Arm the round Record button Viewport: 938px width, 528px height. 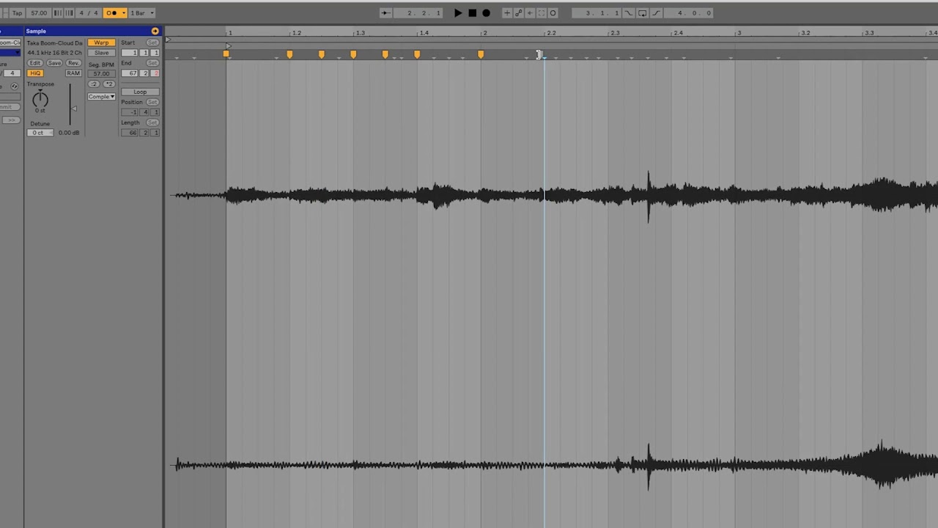(x=486, y=12)
